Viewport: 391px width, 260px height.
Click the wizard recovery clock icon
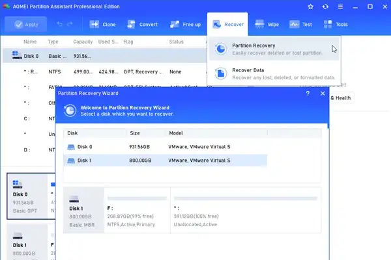[70, 110]
